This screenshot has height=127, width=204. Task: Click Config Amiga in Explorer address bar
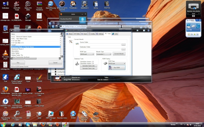[x=69, y=26]
